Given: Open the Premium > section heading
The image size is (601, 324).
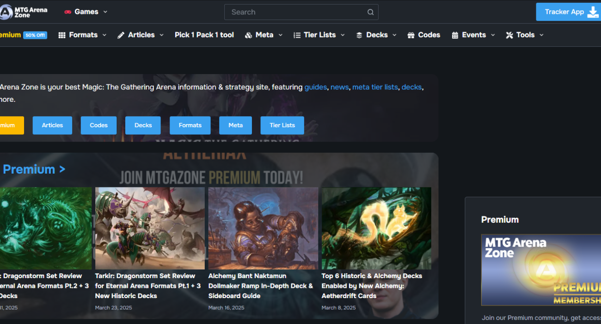Looking at the screenshot, I should (x=34, y=169).
